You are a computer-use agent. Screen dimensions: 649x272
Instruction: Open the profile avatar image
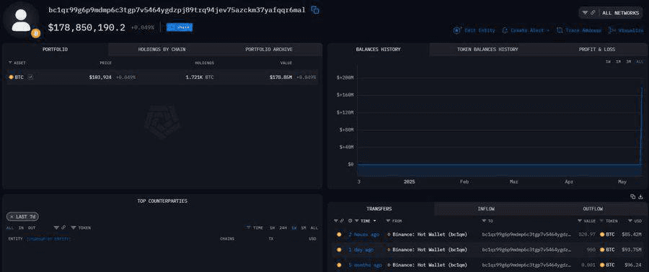point(21,20)
